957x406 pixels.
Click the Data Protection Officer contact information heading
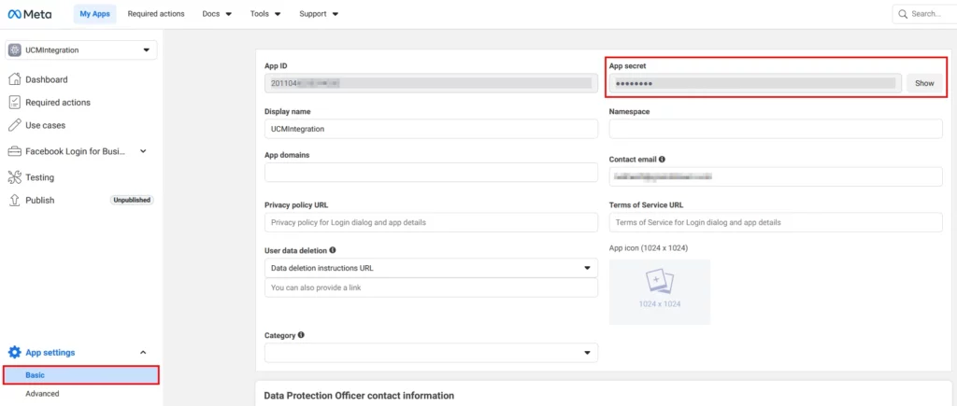(359, 396)
